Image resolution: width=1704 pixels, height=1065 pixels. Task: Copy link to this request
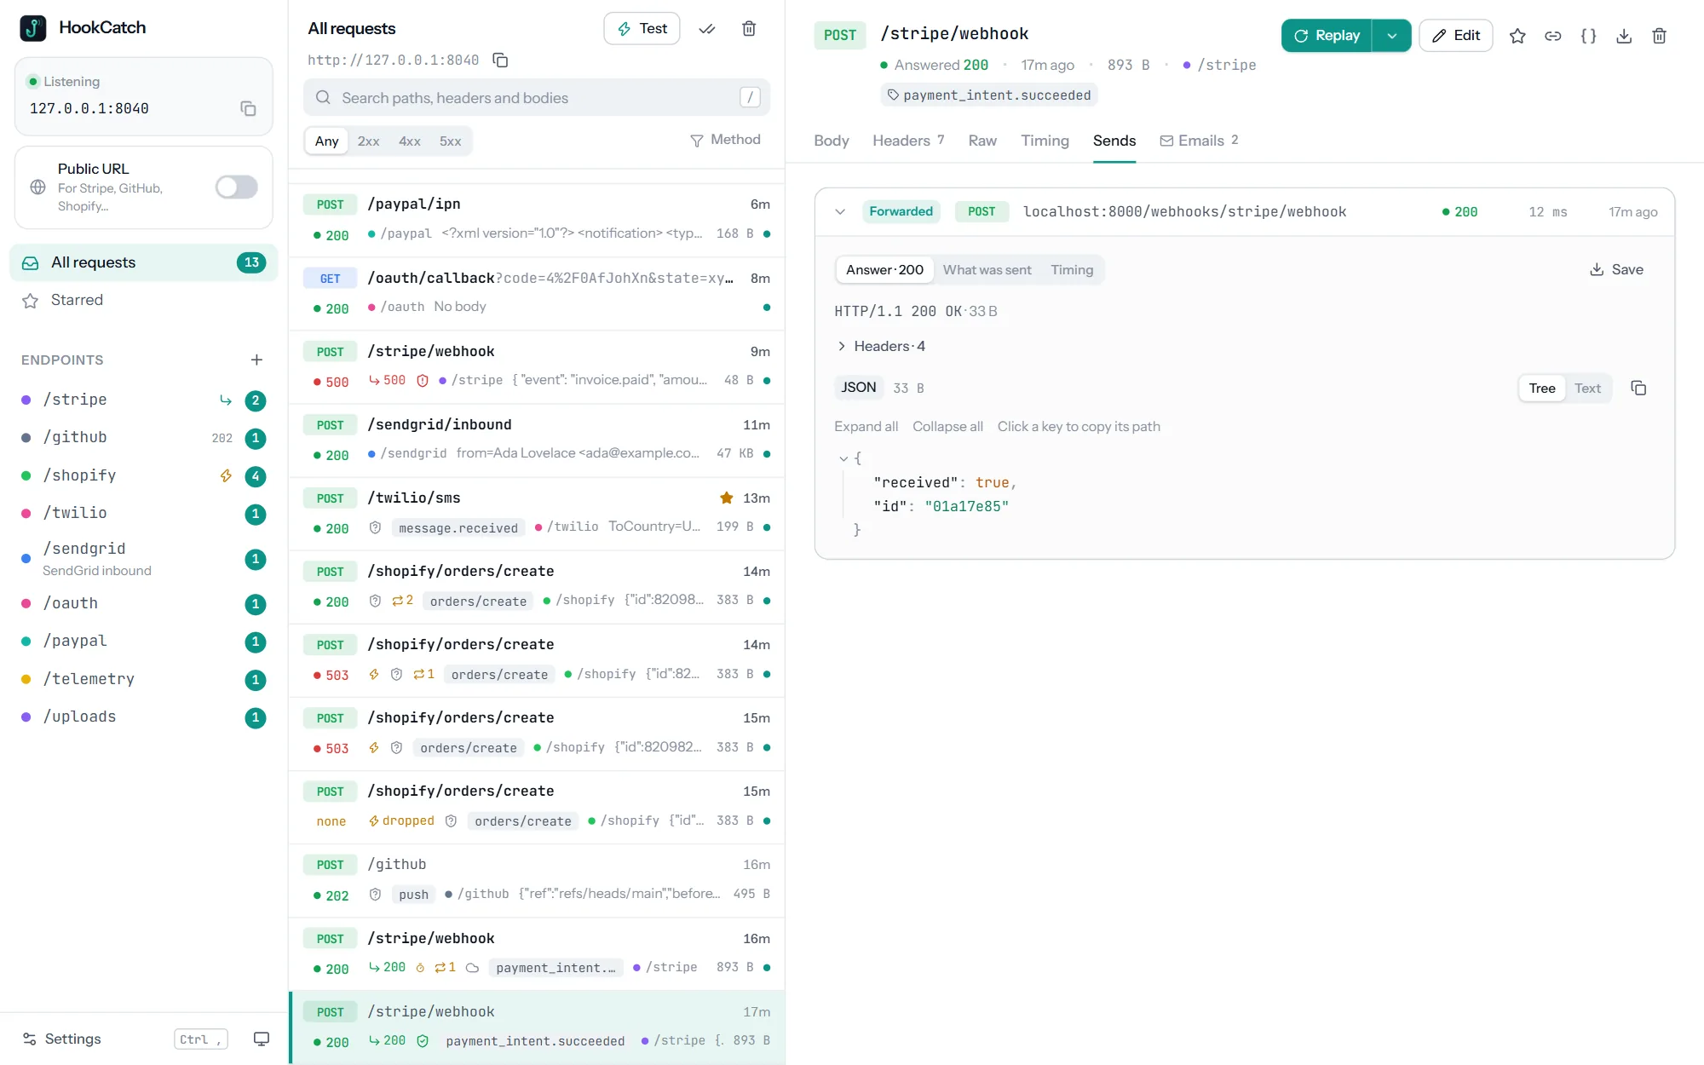(1553, 36)
